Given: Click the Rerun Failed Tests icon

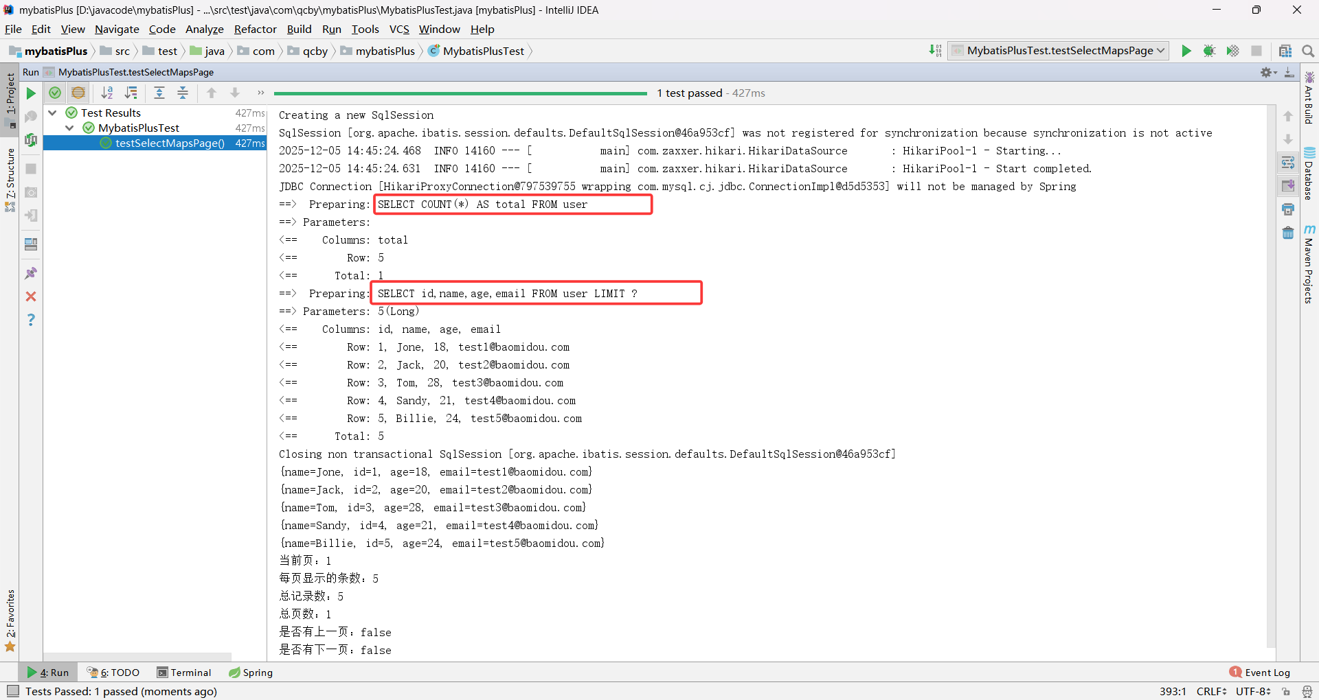Looking at the screenshot, I should click(31, 117).
